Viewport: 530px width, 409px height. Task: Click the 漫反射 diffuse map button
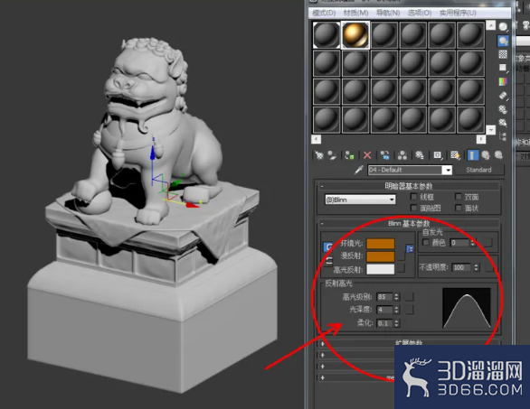pos(402,256)
